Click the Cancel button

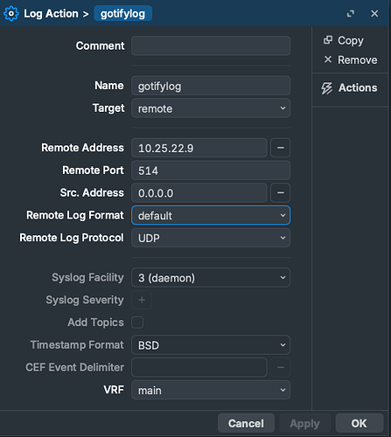[246, 423]
